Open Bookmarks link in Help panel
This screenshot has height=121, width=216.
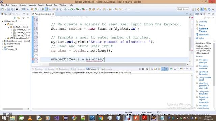click(x=204, y=35)
